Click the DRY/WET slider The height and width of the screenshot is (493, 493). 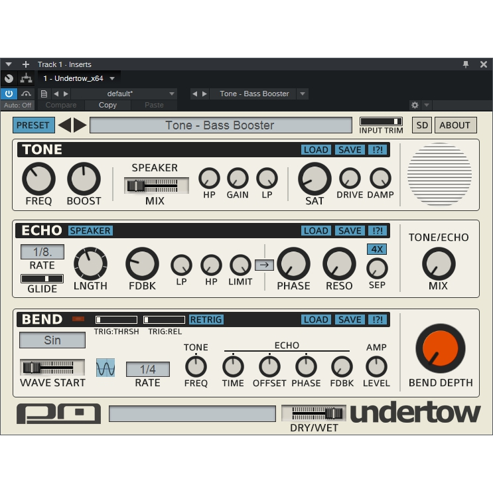click(x=313, y=413)
